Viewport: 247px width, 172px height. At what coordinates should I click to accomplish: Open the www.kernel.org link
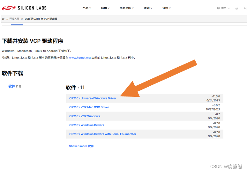(80, 58)
